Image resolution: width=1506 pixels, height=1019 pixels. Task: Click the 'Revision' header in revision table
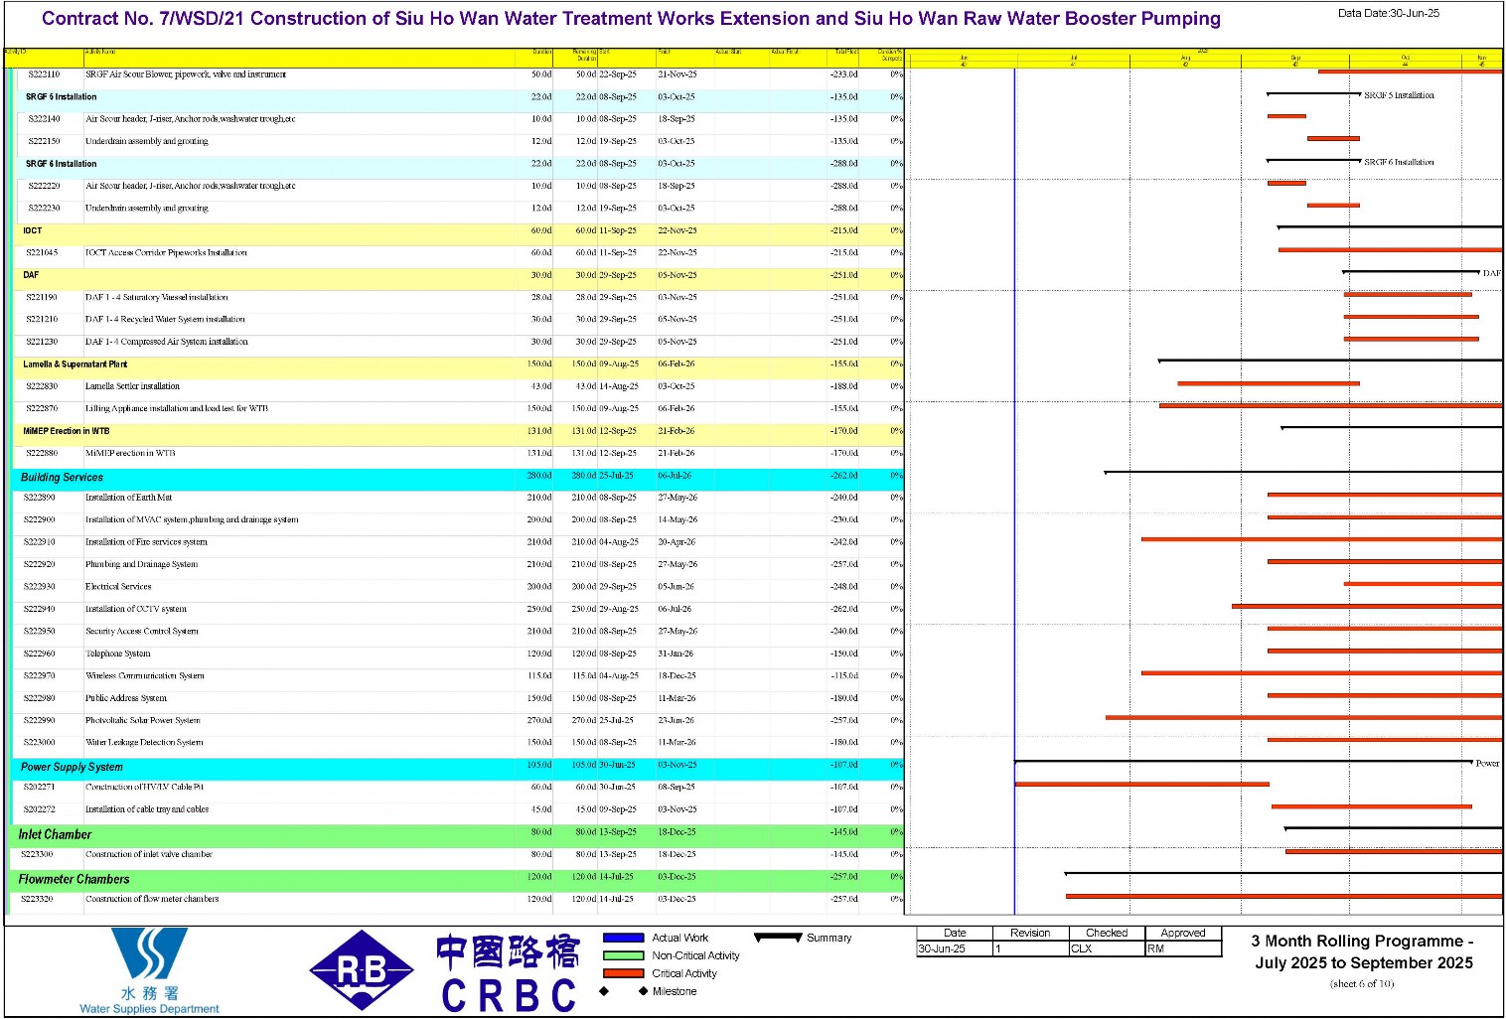(1030, 933)
